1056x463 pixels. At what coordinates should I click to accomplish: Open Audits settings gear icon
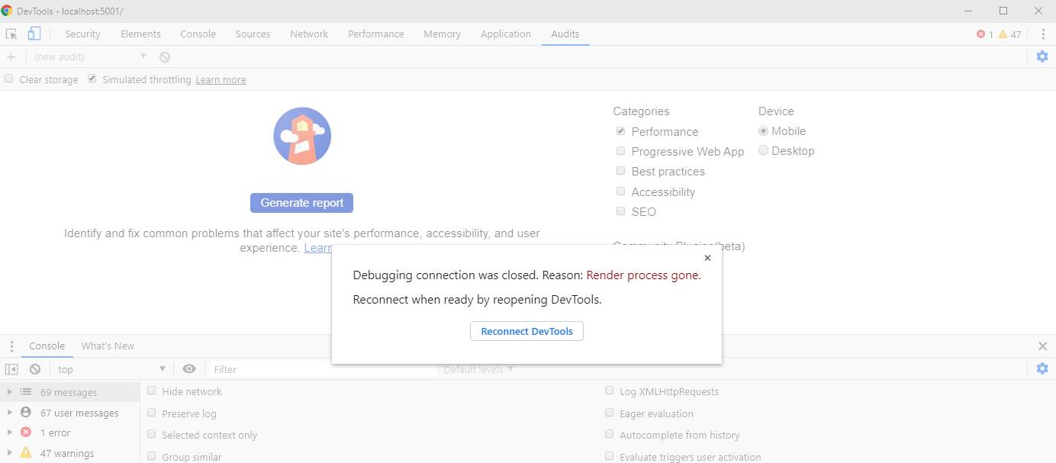point(1042,56)
